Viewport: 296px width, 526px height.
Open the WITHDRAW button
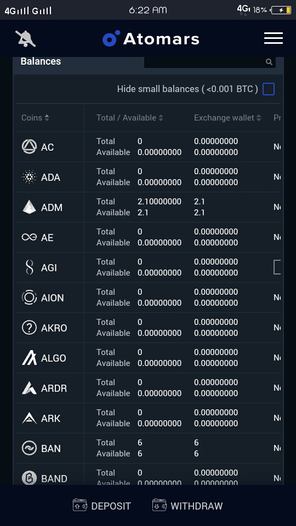tap(187, 506)
